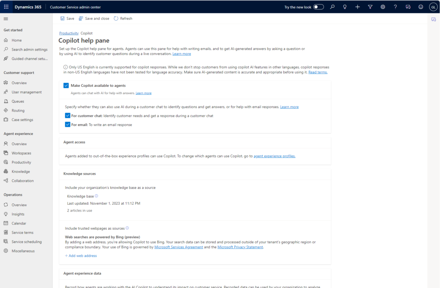
Task: Collapse the navigation pane with the hamburger menu
Action: [x=6, y=18]
